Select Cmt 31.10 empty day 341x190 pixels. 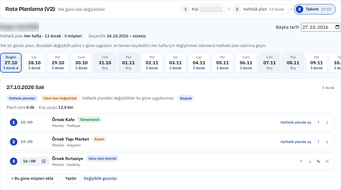(105, 62)
